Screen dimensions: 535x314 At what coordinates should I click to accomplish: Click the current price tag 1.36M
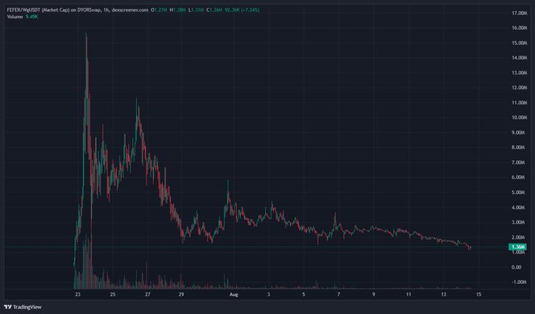[x=518, y=247]
